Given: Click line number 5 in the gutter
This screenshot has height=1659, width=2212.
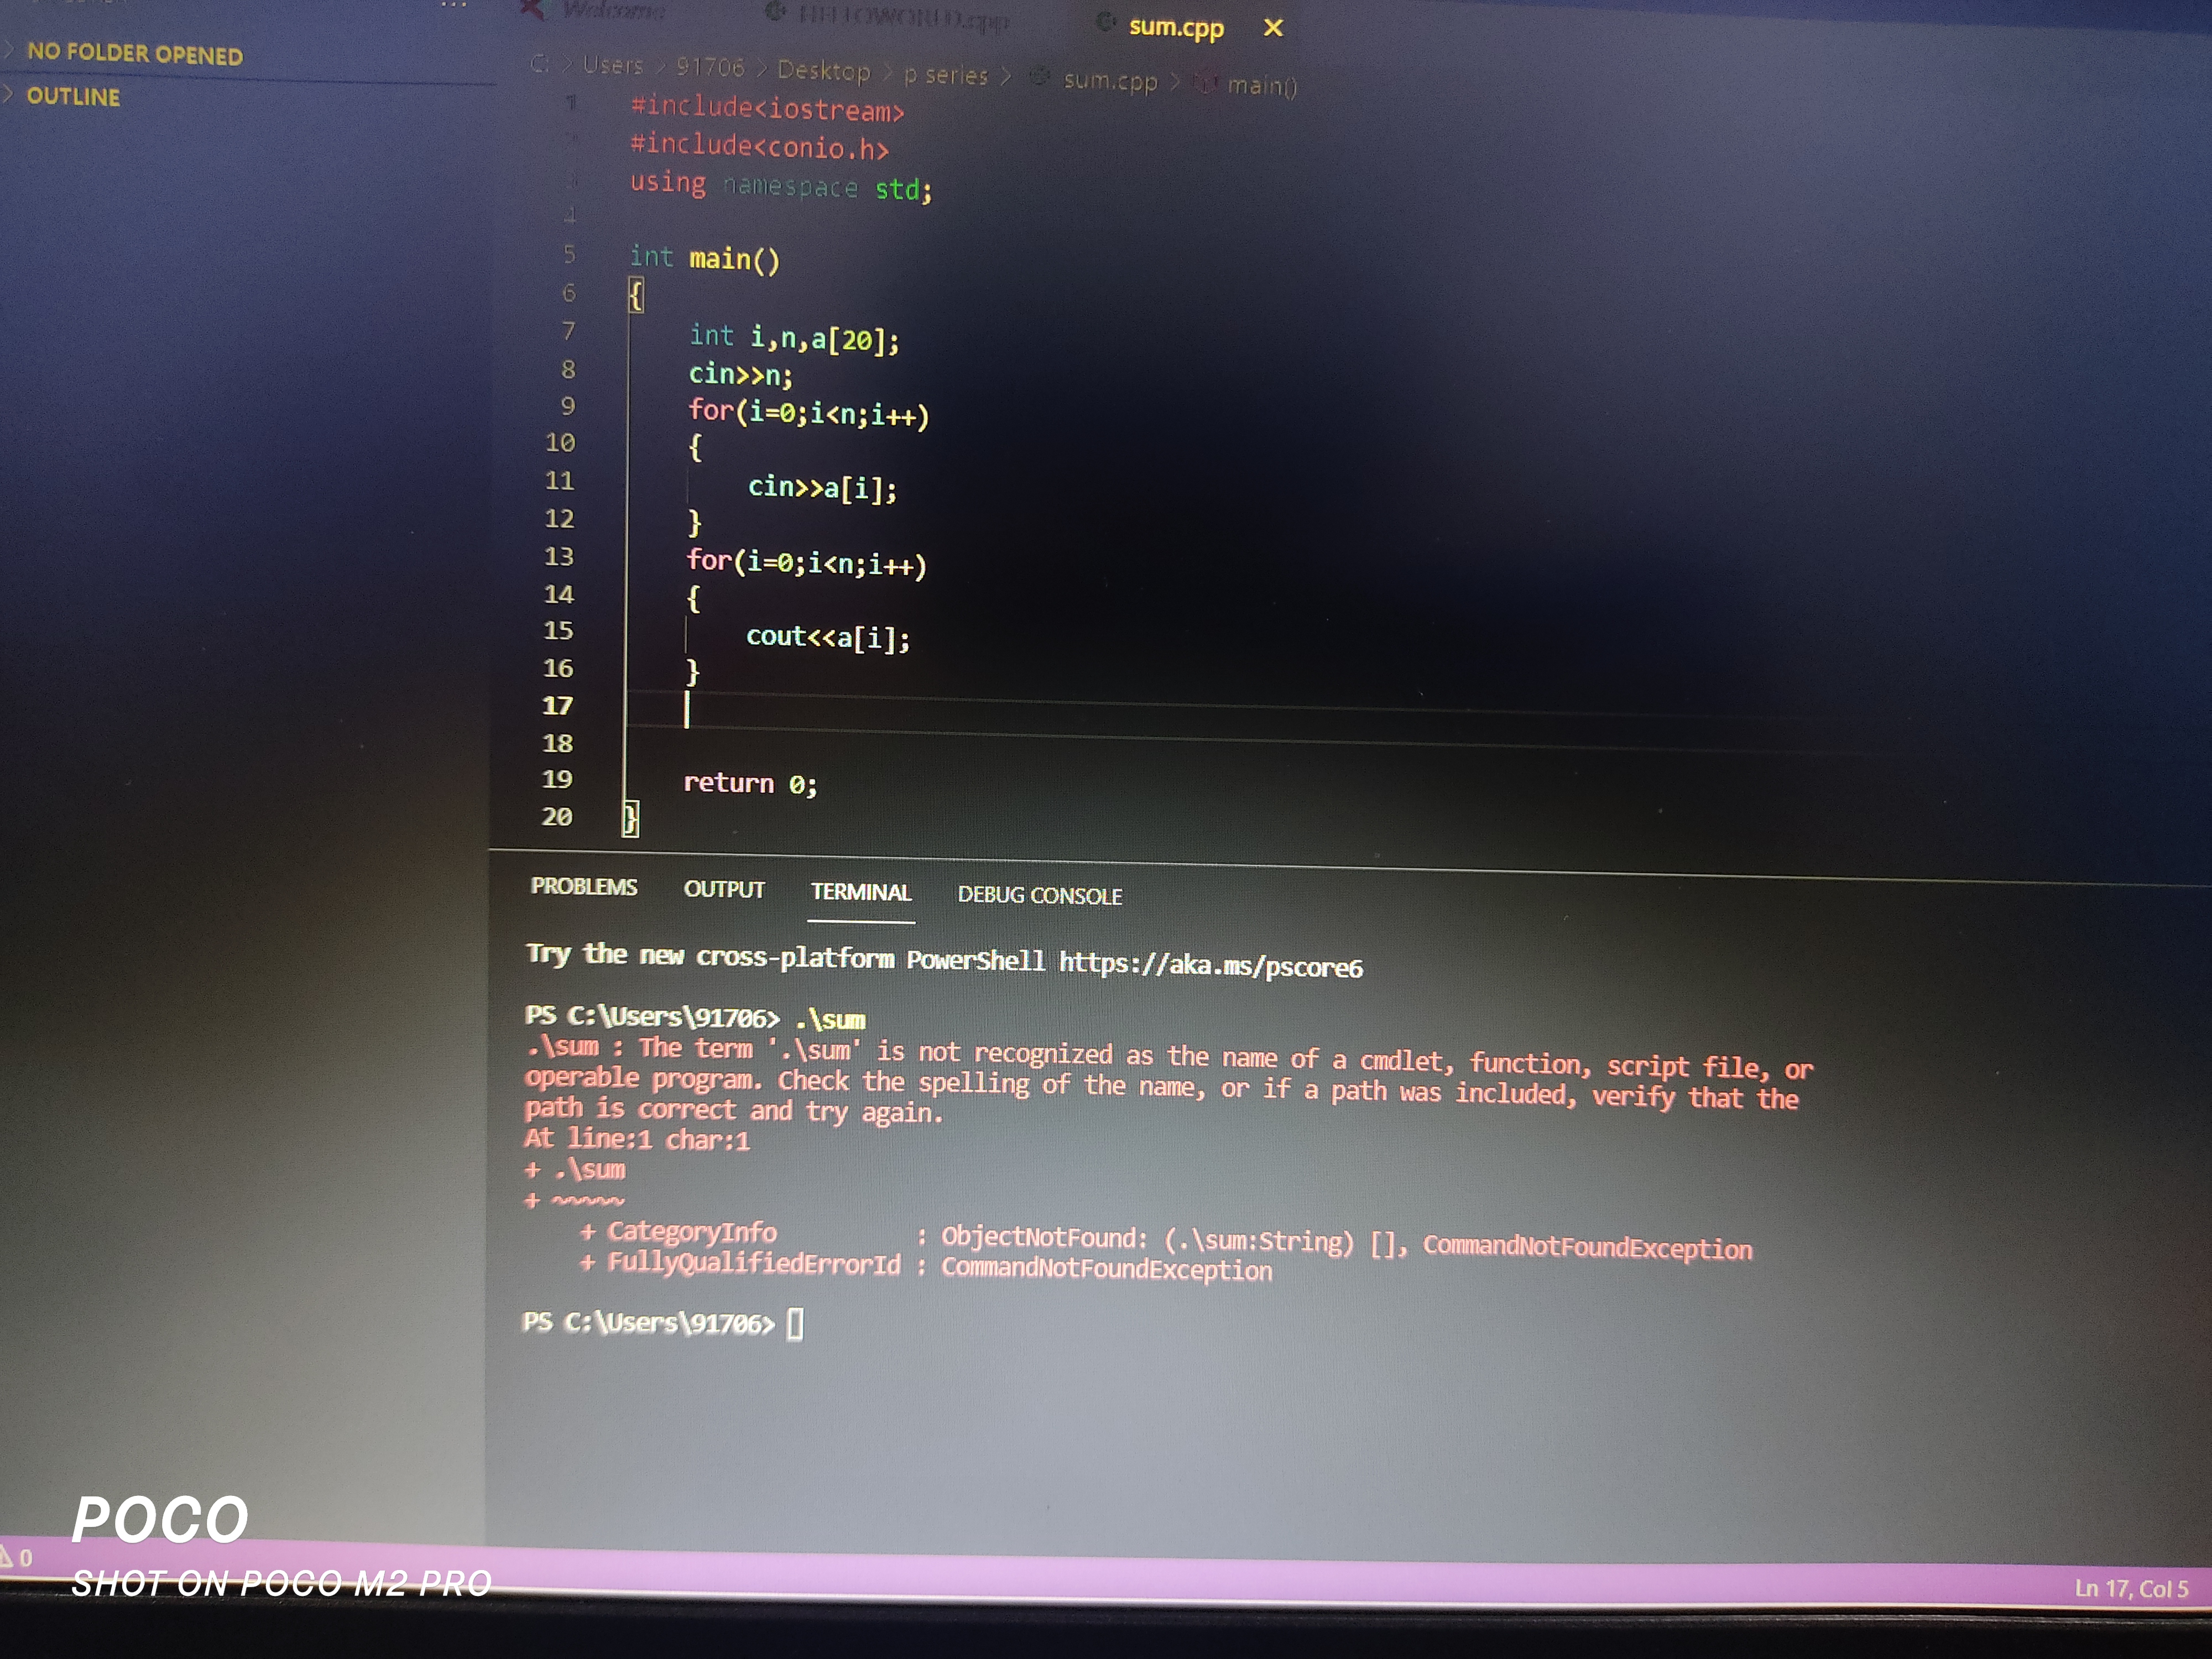Looking at the screenshot, I should [x=569, y=254].
